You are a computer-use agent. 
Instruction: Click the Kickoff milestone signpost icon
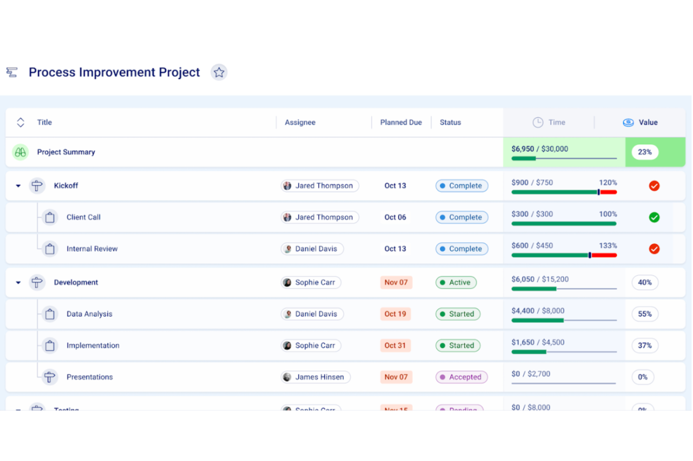point(37,186)
